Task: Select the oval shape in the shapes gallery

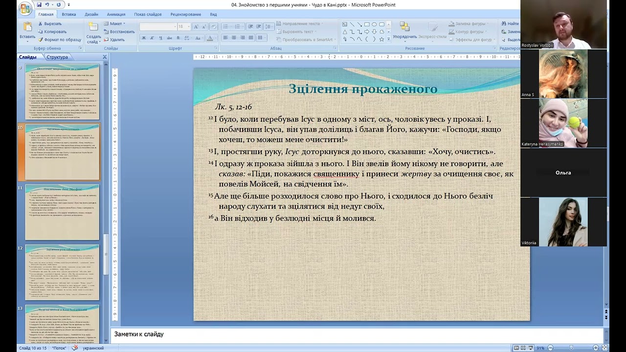Action: 374,24
